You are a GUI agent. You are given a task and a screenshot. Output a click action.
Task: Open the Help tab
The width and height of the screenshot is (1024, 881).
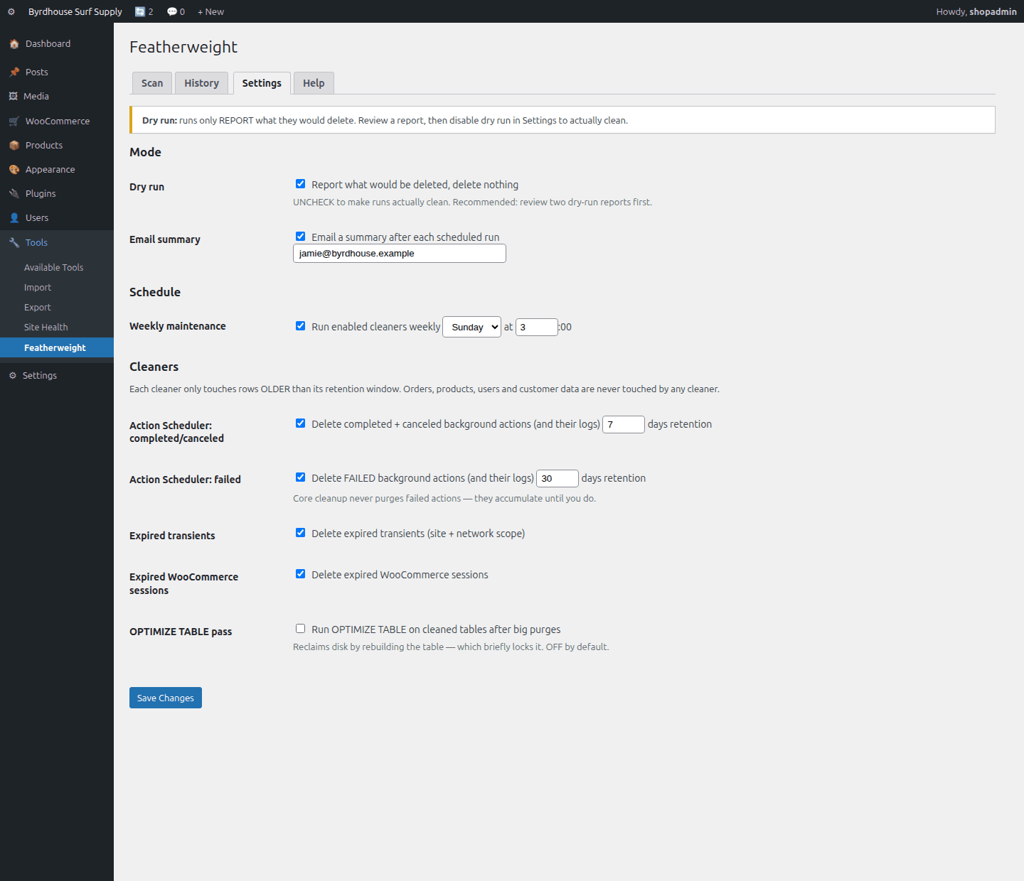314,83
